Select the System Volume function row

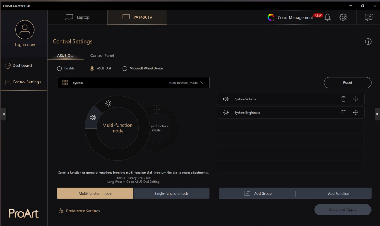pyautogui.click(x=291, y=99)
